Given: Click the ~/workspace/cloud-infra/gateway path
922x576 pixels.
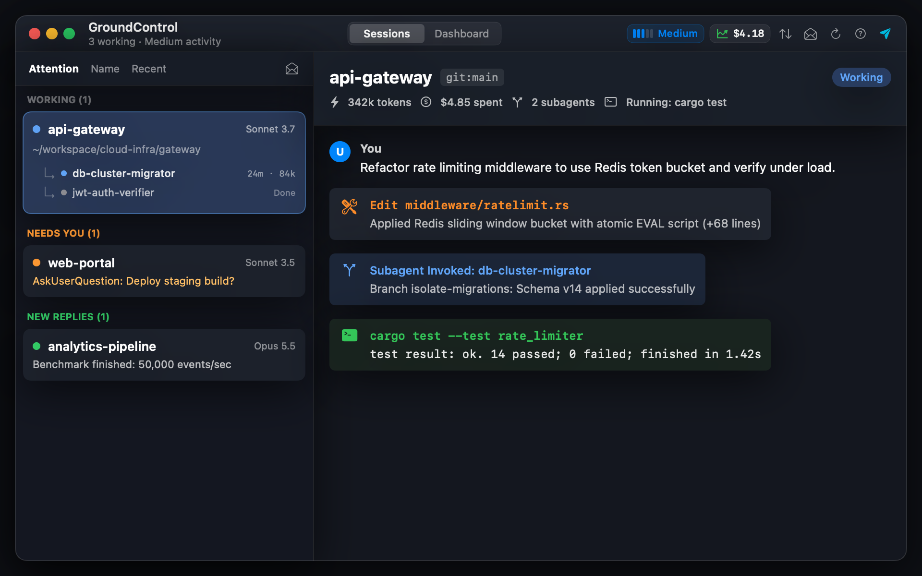Looking at the screenshot, I should (117, 149).
